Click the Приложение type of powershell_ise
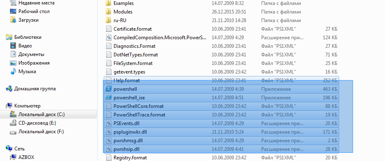 [276, 98]
